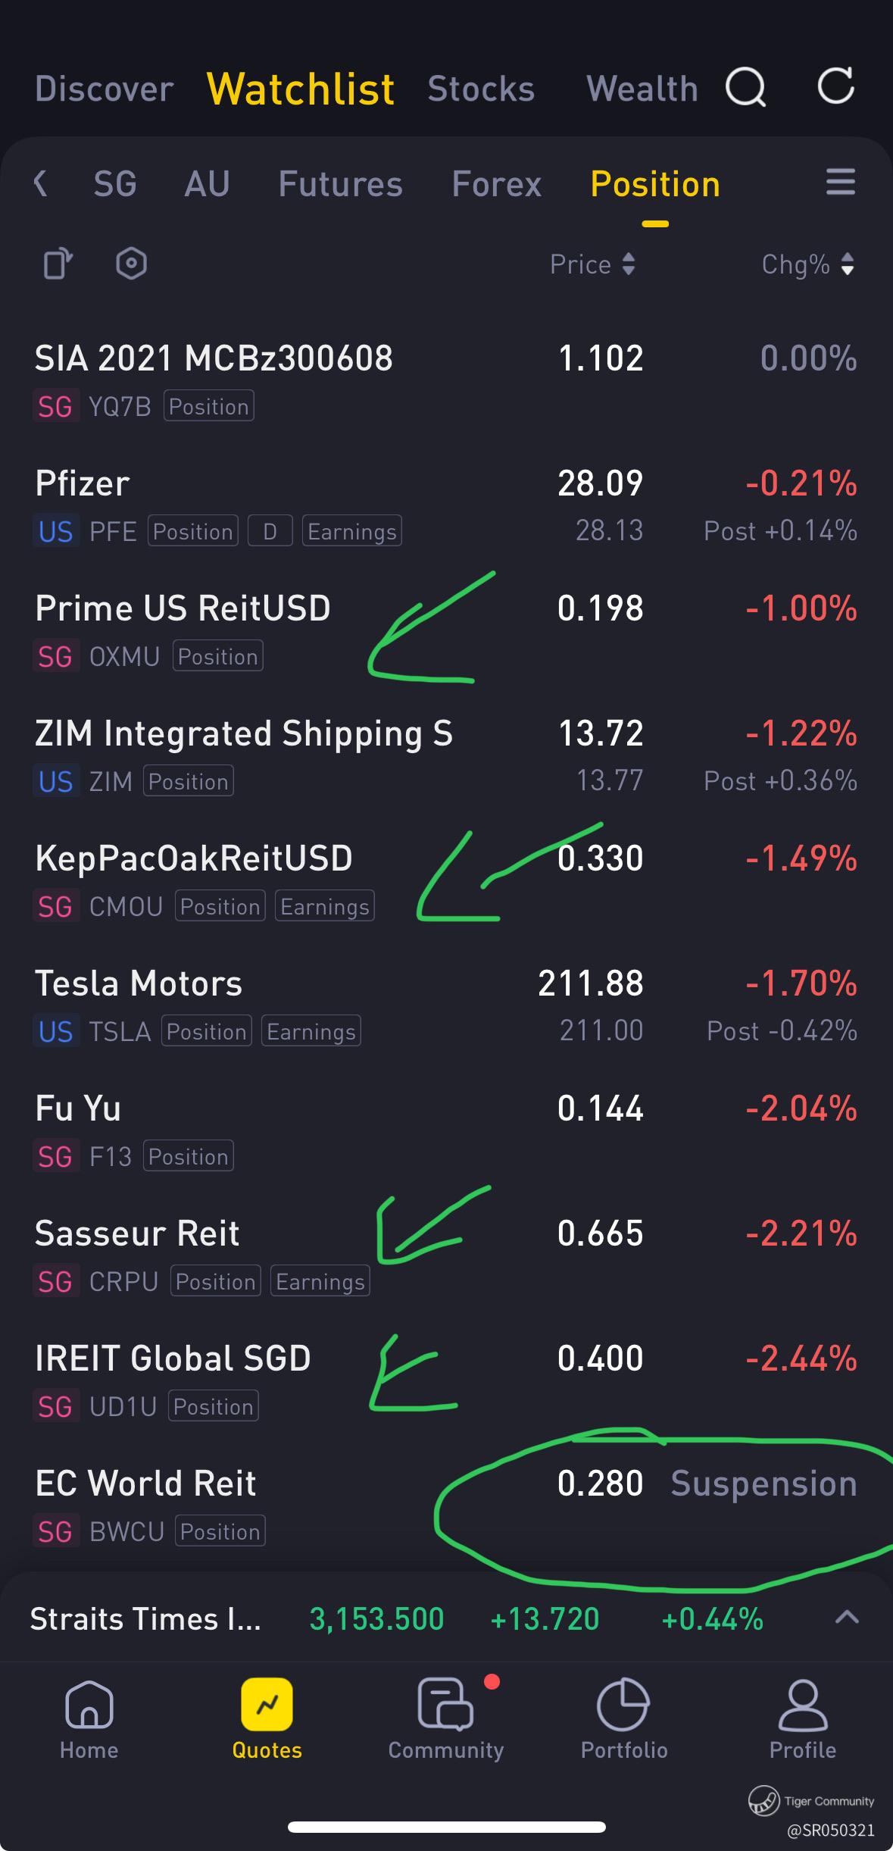
Task: Tap the refresh quotes icon
Action: pyautogui.click(x=836, y=86)
